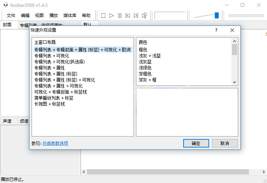
Task: Click the playlist horizontal scroll-right arrow
Action: click(263, 172)
